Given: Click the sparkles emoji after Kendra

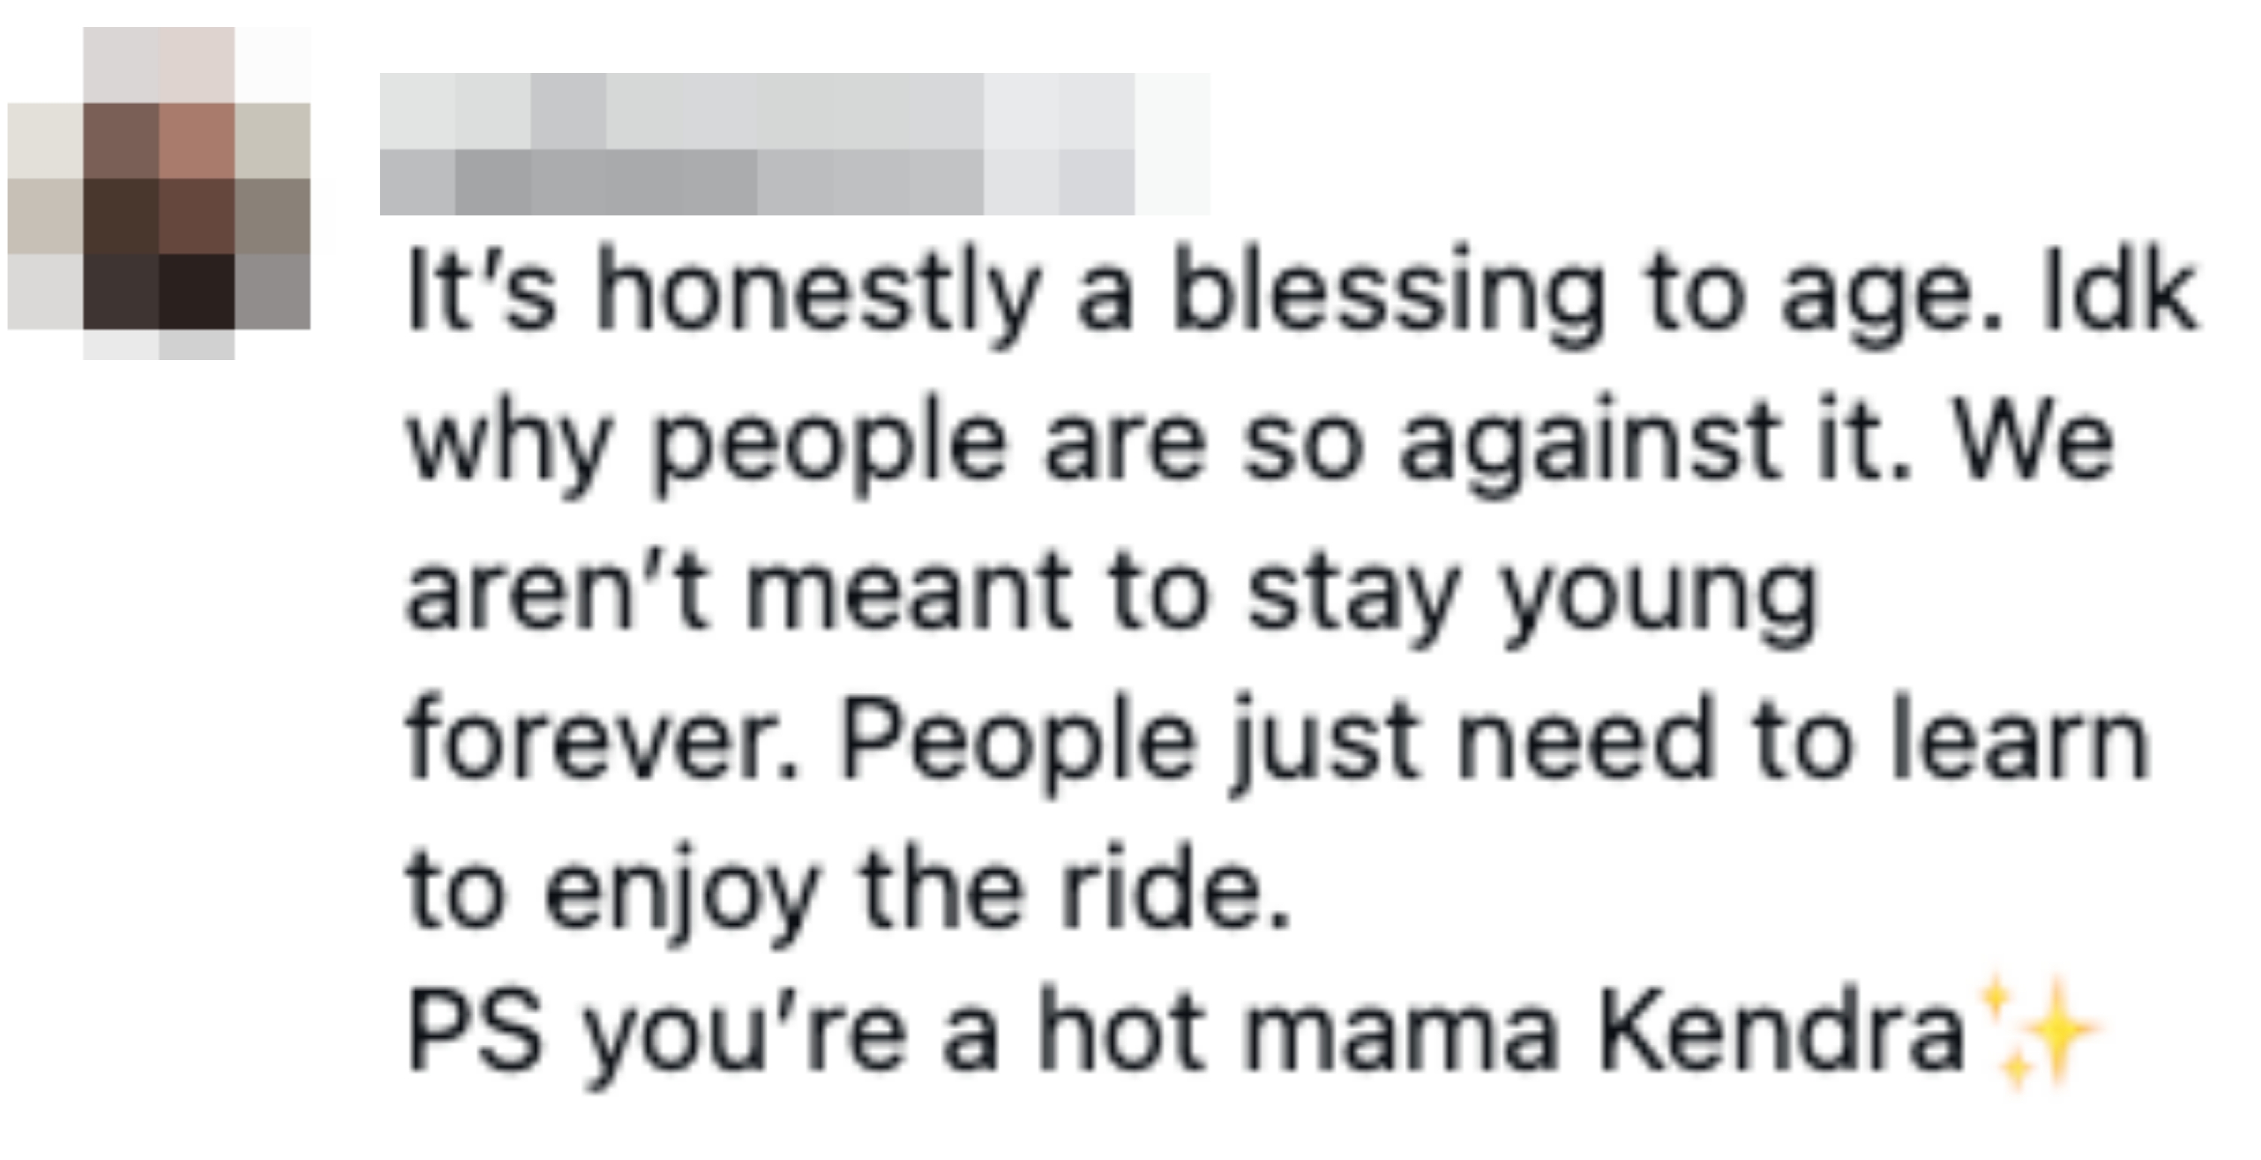Looking at the screenshot, I should pyautogui.click(x=2038, y=1032).
